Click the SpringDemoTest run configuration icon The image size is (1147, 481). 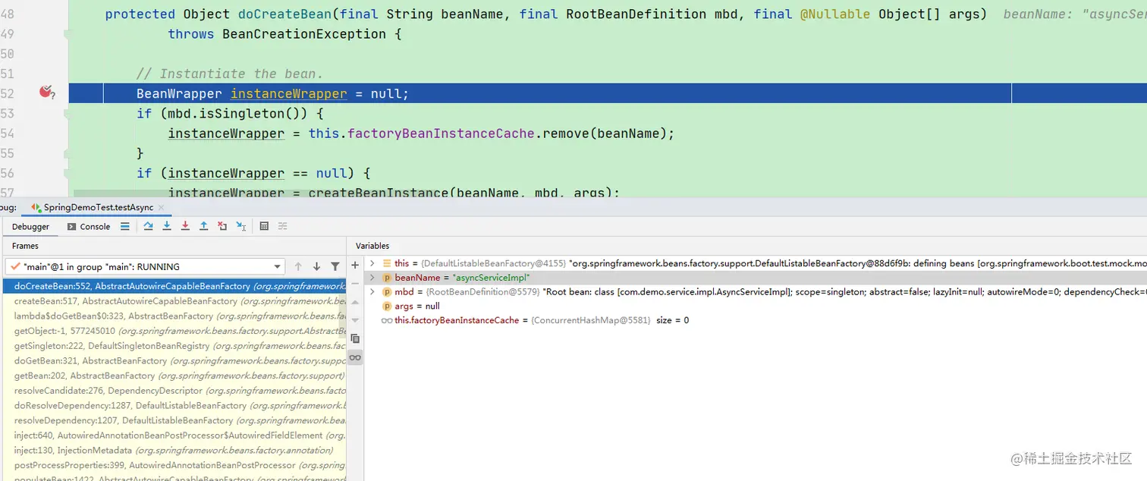(36, 207)
